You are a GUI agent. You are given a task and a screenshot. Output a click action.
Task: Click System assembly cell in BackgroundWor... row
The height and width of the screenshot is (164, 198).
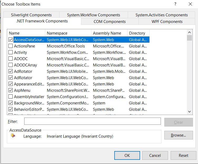click(99, 103)
